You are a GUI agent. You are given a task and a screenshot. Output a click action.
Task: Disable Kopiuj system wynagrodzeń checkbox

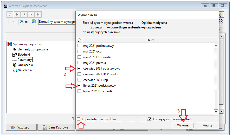click(150, 119)
